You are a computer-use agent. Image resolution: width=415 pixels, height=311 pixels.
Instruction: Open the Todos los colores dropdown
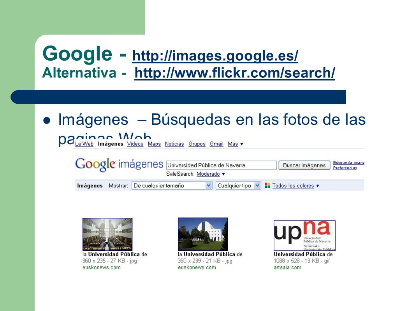[x=295, y=185]
